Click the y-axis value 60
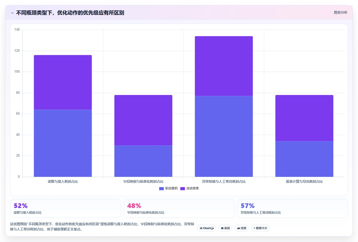Image resolution: width=358 pixels, height=242 pixels. (18, 114)
